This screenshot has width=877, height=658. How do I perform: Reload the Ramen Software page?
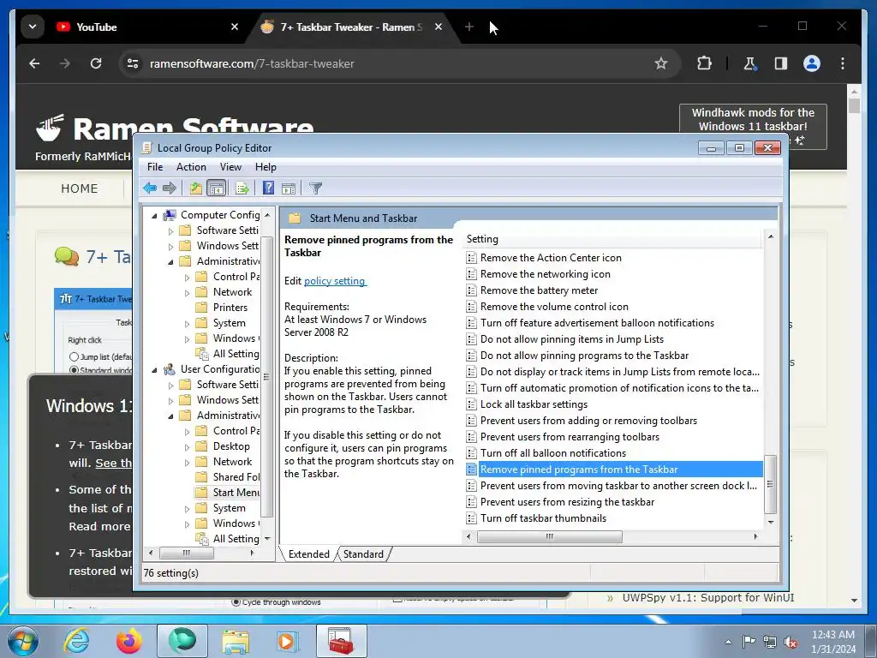pyautogui.click(x=96, y=63)
